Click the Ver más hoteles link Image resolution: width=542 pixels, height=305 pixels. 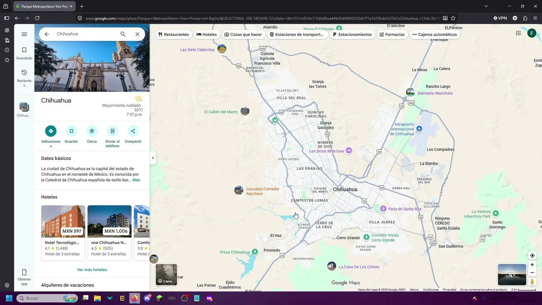pyautogui.click(x=92, y=270)
